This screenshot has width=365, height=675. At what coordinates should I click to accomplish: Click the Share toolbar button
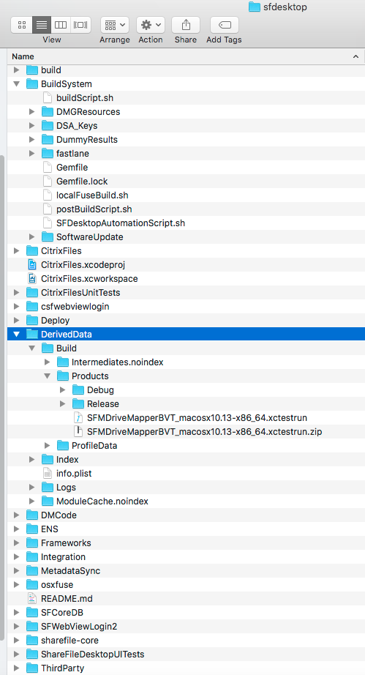[x=186, y=25]
